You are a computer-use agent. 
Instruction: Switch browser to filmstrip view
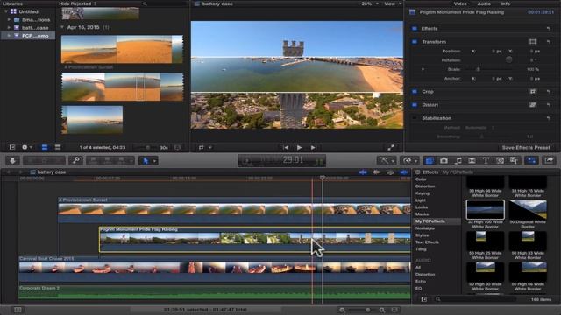(x=45, y=147)
